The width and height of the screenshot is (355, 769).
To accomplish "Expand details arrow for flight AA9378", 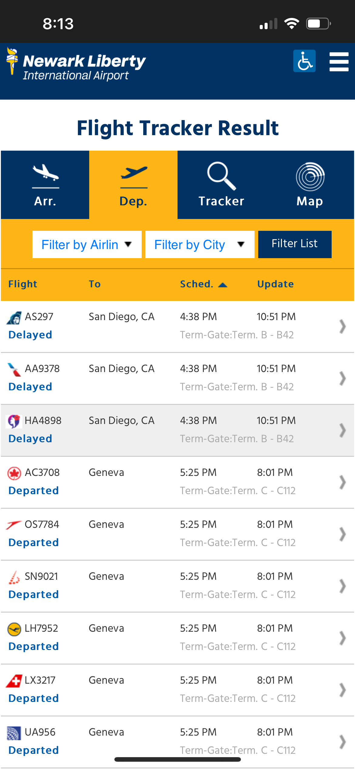I will point(342,378).
